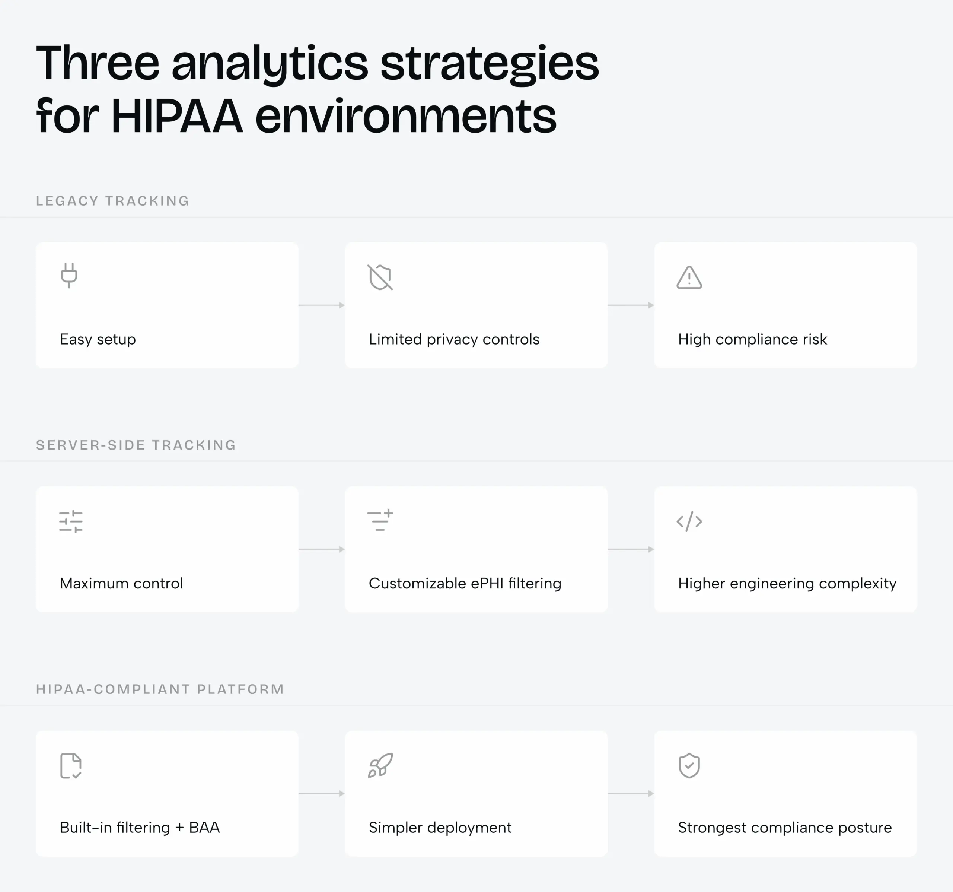
Task: Click the warning triangle icon
Action: (689, 278)
